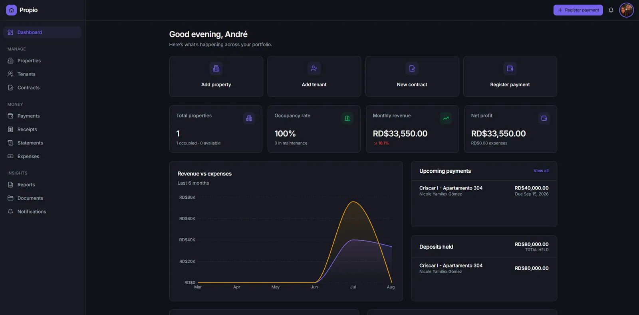Click the New contract document icon

click(x=412, y=68)
